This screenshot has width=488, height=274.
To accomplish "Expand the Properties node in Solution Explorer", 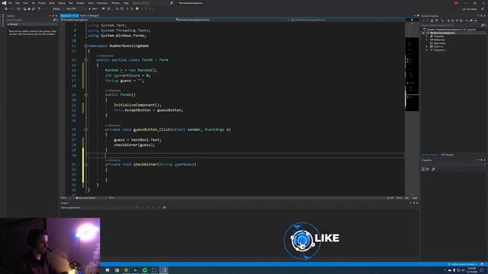I will click(x=427, y=37).
